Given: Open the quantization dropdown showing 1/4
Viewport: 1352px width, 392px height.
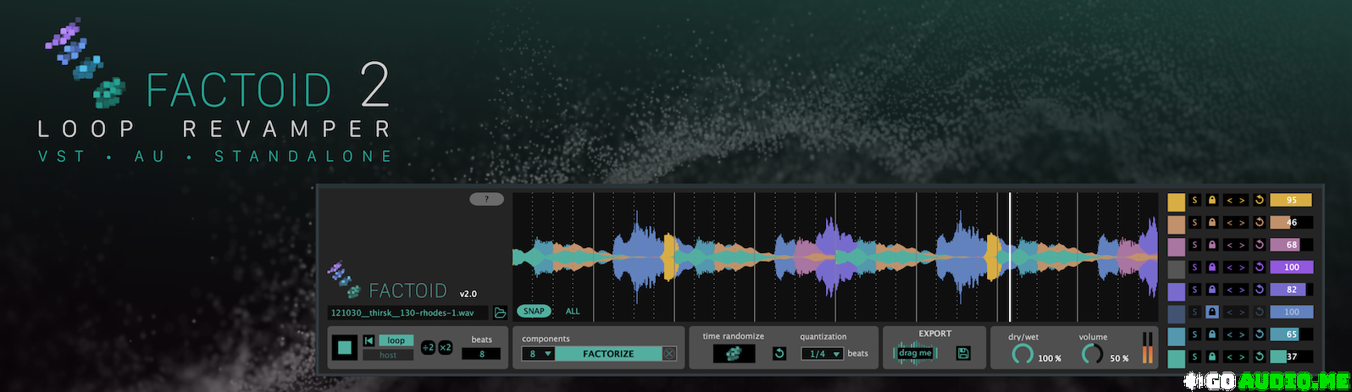Looking at the screenshot, I should 823,353.
